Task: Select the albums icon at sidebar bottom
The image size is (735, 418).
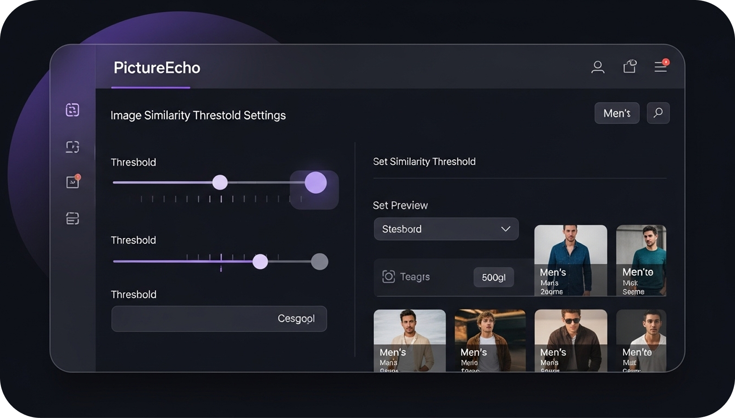Action: pos(72,219)
